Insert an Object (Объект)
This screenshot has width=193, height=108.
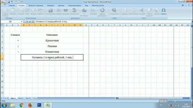pyautogui.click(x=157, y=12)
